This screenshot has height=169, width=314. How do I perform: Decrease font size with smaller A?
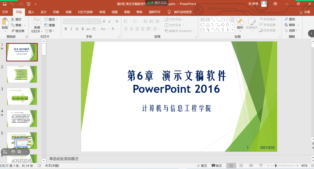click(x=110, y=21)
